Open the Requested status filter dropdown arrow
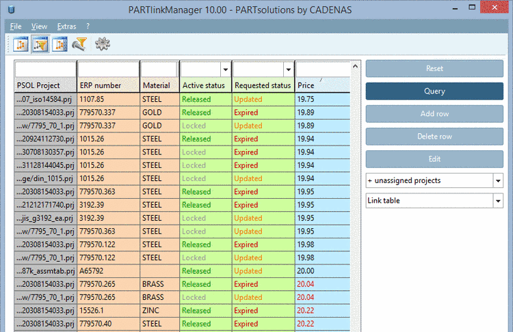513x332 pixels. pos(288,69)
